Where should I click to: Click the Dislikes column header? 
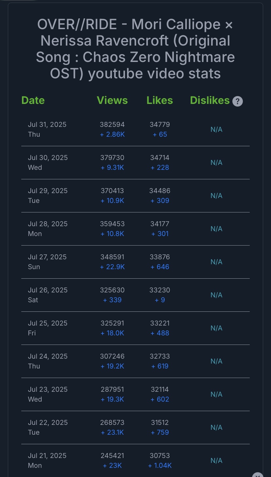click(x=210, y=100)
